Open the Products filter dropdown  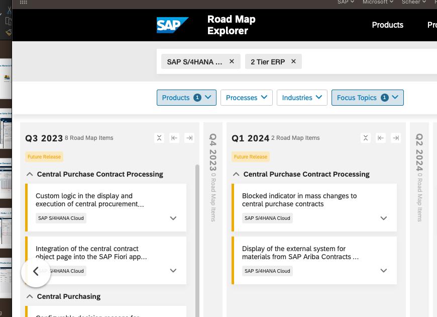(x=186, y=98)
